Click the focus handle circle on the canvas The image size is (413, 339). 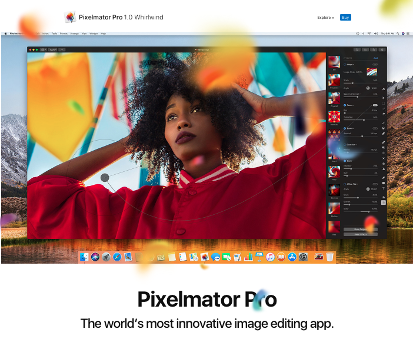pyautogui.click(x=105, y=178)
